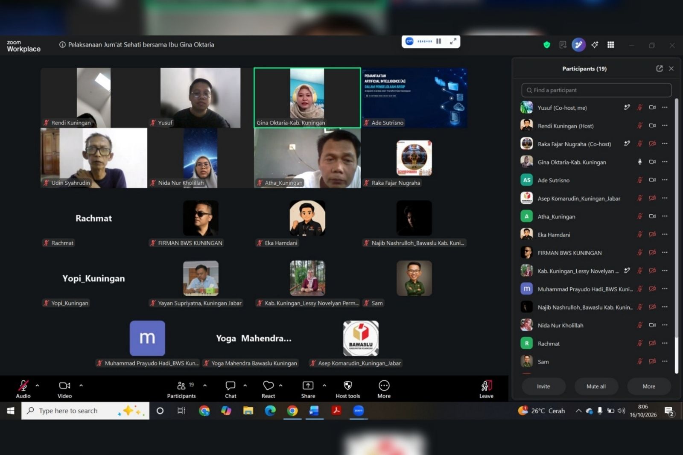Viewport: 683px width, 455px height.
Task: Open the grid view layout icon
Action: click(611, 45)
